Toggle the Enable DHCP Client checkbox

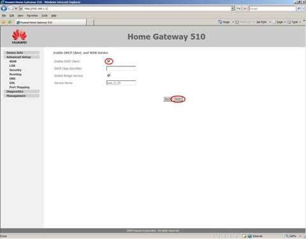108,61
